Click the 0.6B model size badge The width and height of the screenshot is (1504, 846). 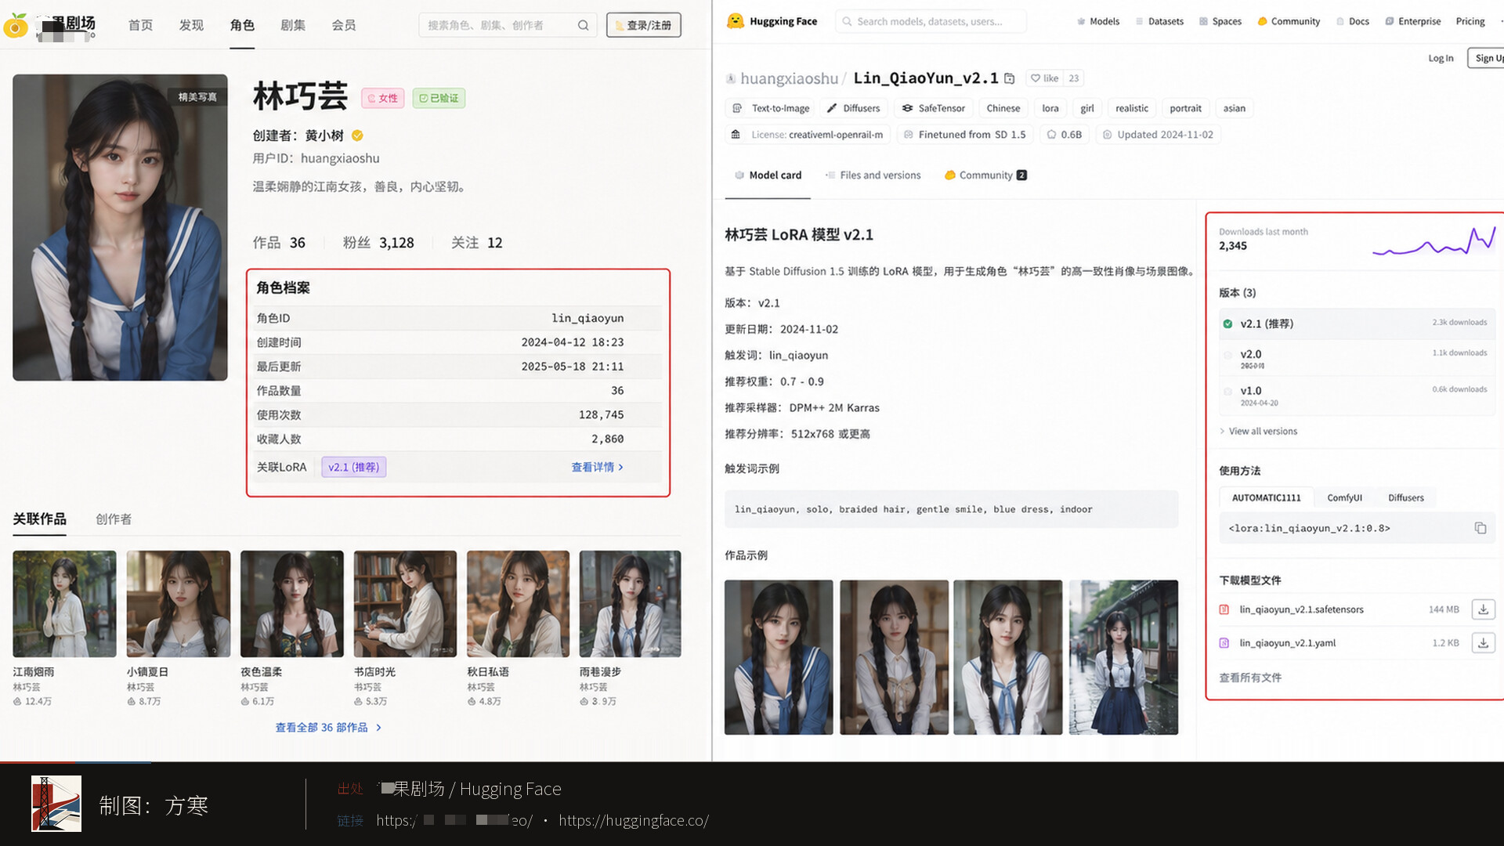point(1065,135)
